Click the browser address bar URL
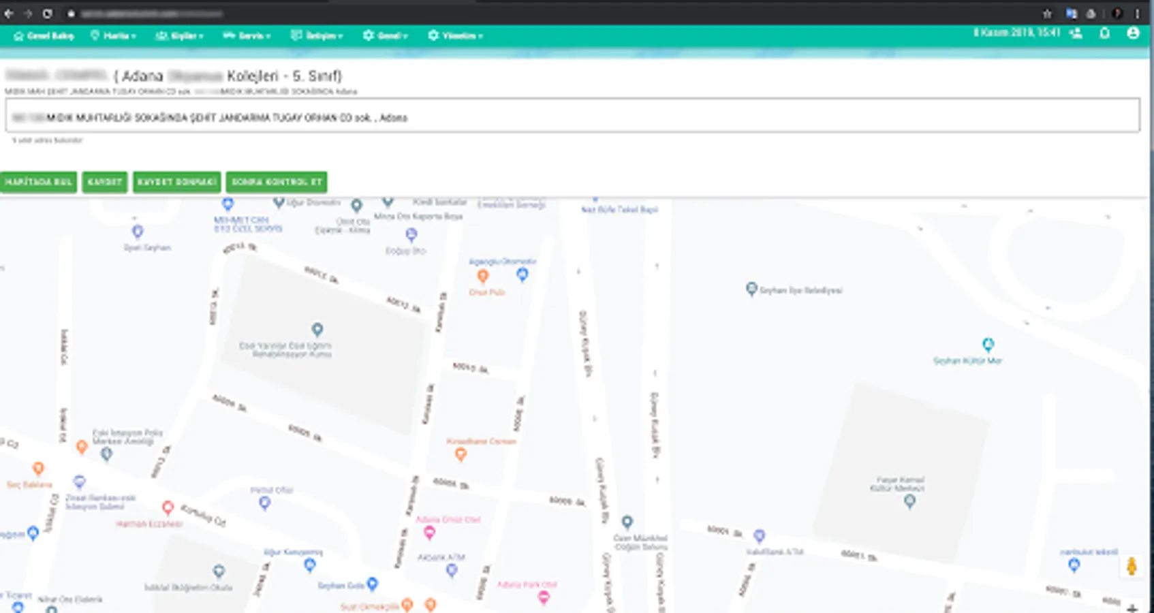Screen dimensions: 1154x613 click(152, 14)
